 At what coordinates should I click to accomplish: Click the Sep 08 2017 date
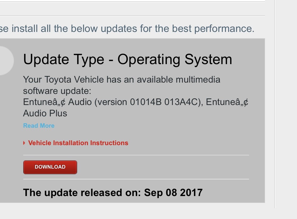[173, 193]
